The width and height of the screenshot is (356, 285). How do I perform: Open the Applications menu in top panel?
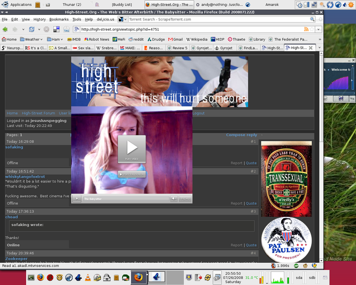tap(17, 4)
